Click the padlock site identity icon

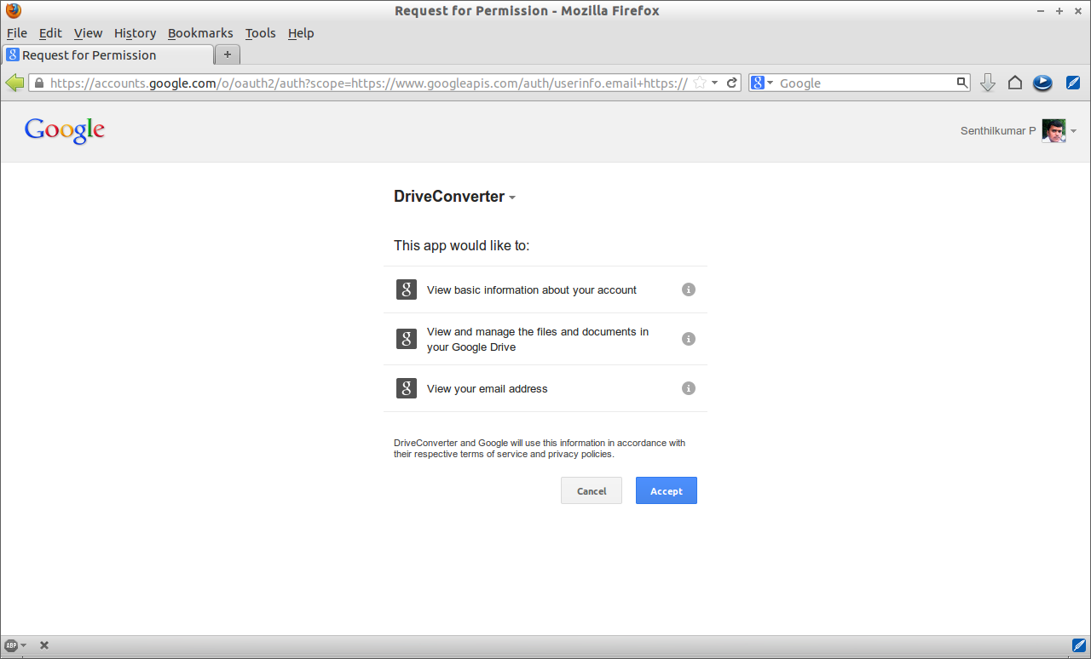[x=38, y=83]
